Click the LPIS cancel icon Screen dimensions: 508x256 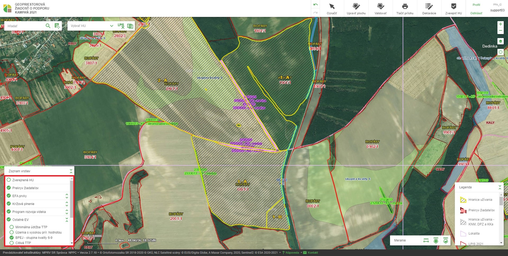121,26
